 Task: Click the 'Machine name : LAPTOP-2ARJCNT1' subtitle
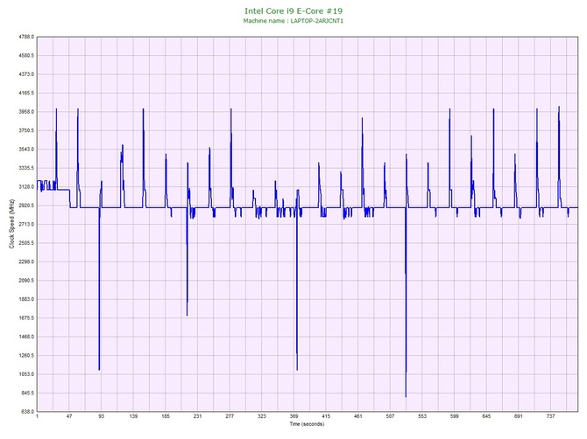coord(293,21)
